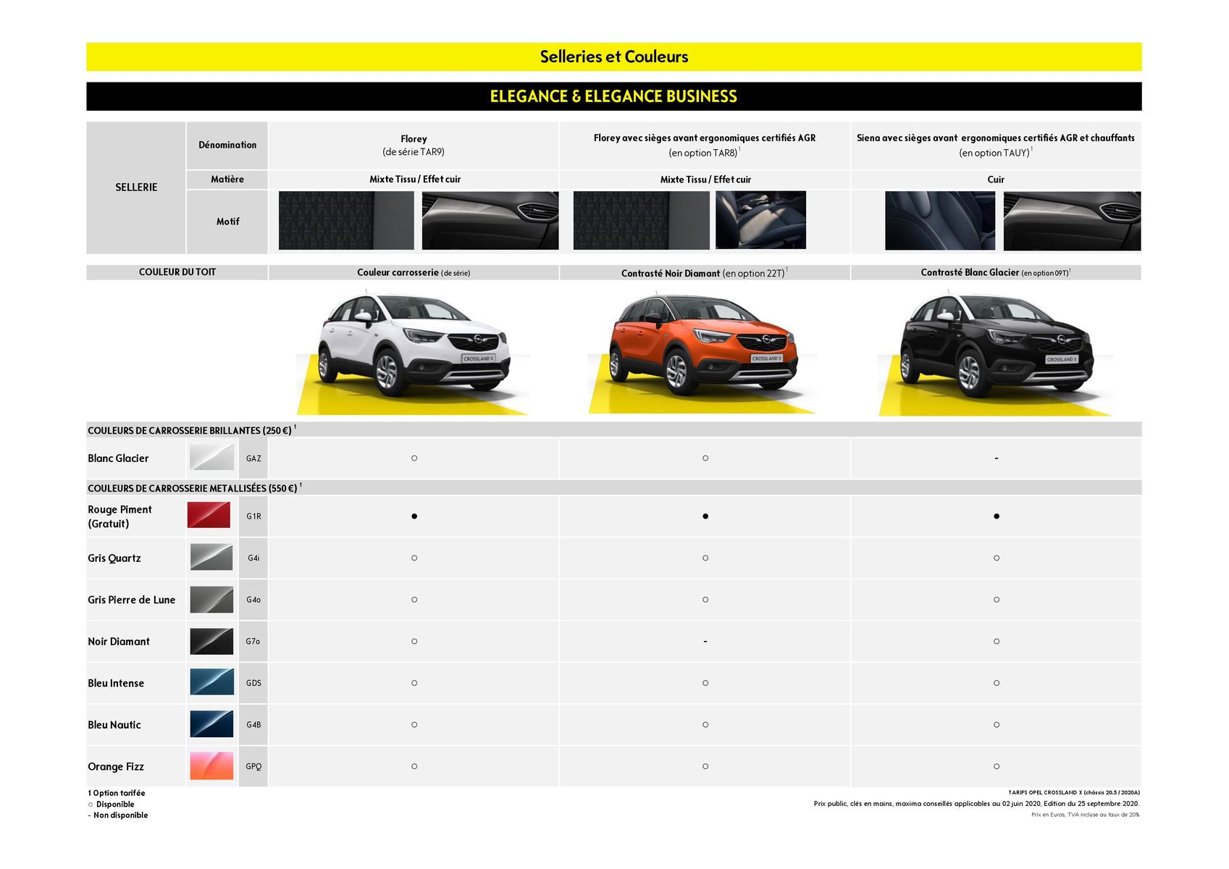Click the "Dénomination" label cell
Screen dimensions: 1229x869
pos(227,145)
